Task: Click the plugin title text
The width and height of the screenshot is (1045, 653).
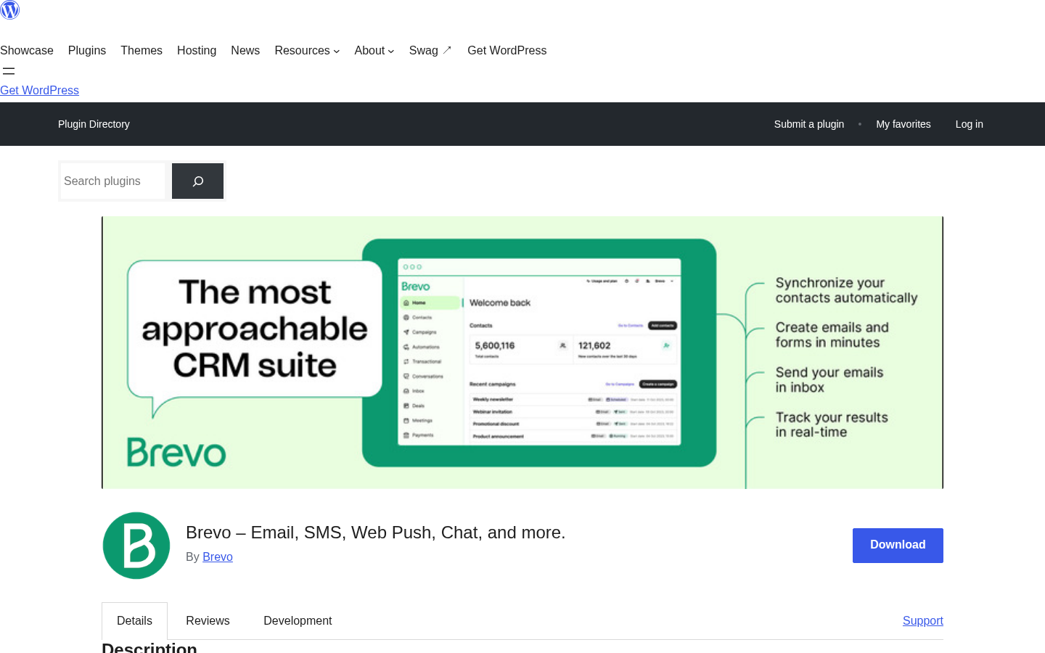Action: tap(375, 533)
